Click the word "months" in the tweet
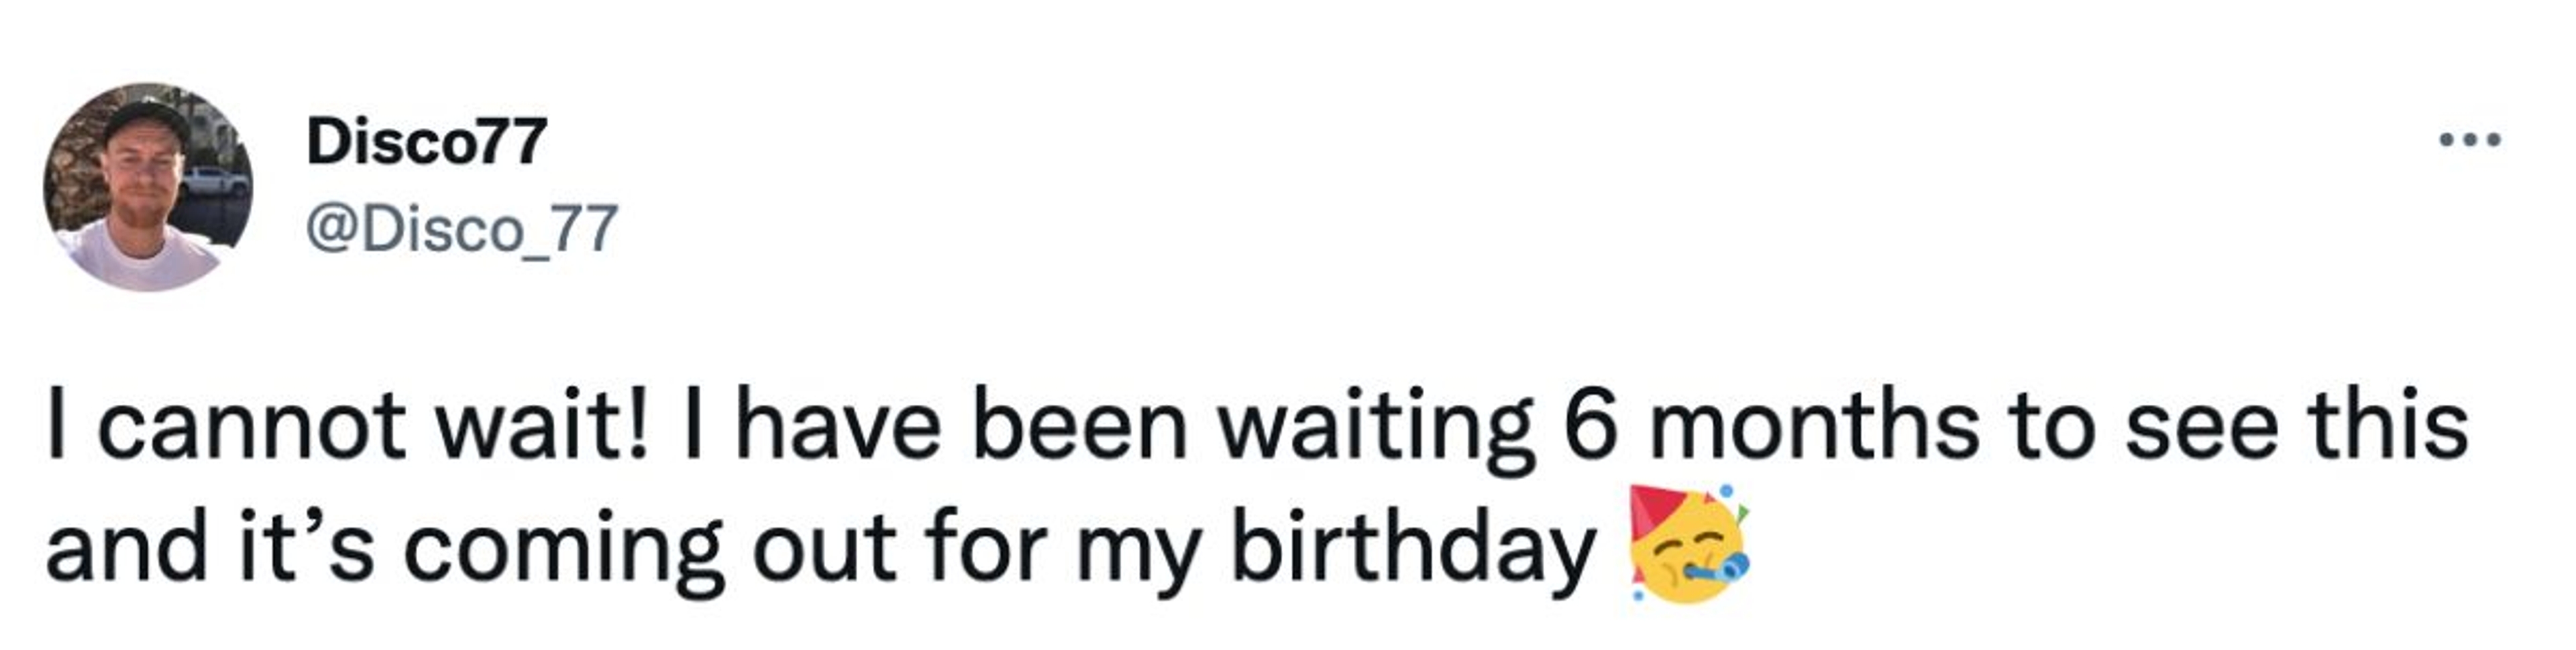Screen dimensions: 2576x650 click(1814, 426)
